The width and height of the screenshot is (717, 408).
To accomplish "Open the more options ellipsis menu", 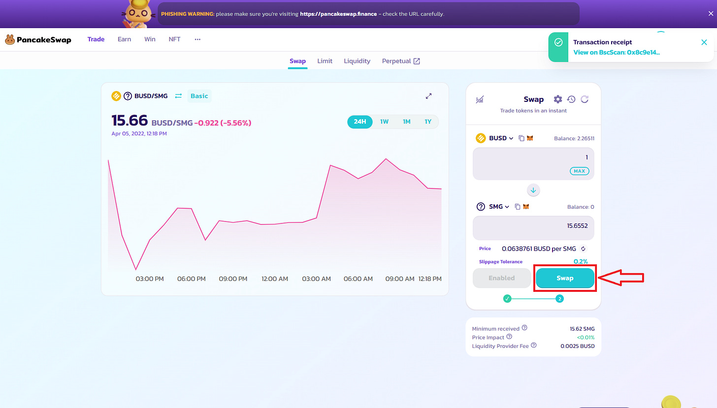I will point(197,39).
